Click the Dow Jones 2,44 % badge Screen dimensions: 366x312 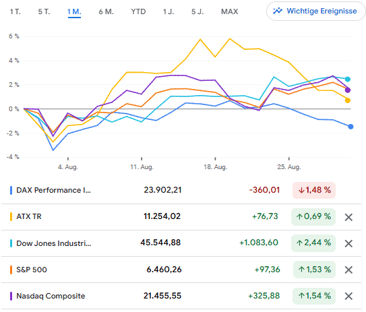pyautogui.click(x=313, y=243)
